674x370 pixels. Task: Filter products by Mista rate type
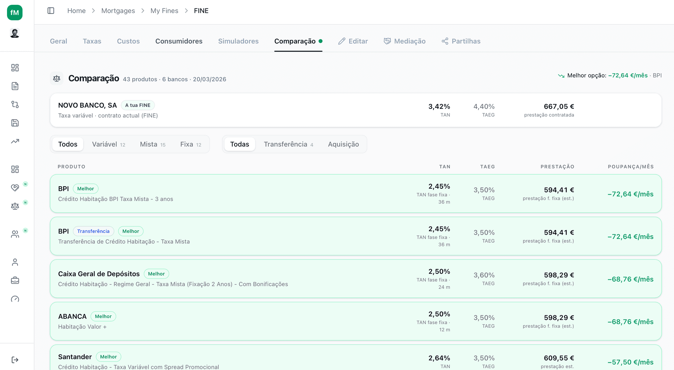(152, 144)
